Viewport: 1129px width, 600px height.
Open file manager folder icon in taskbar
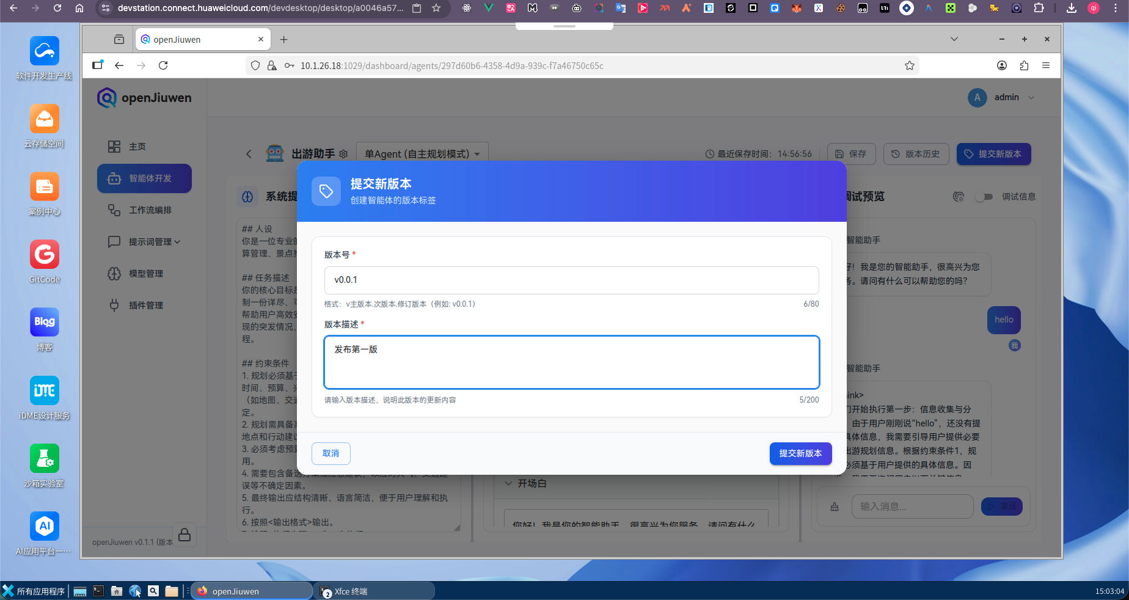pos(172,591)
